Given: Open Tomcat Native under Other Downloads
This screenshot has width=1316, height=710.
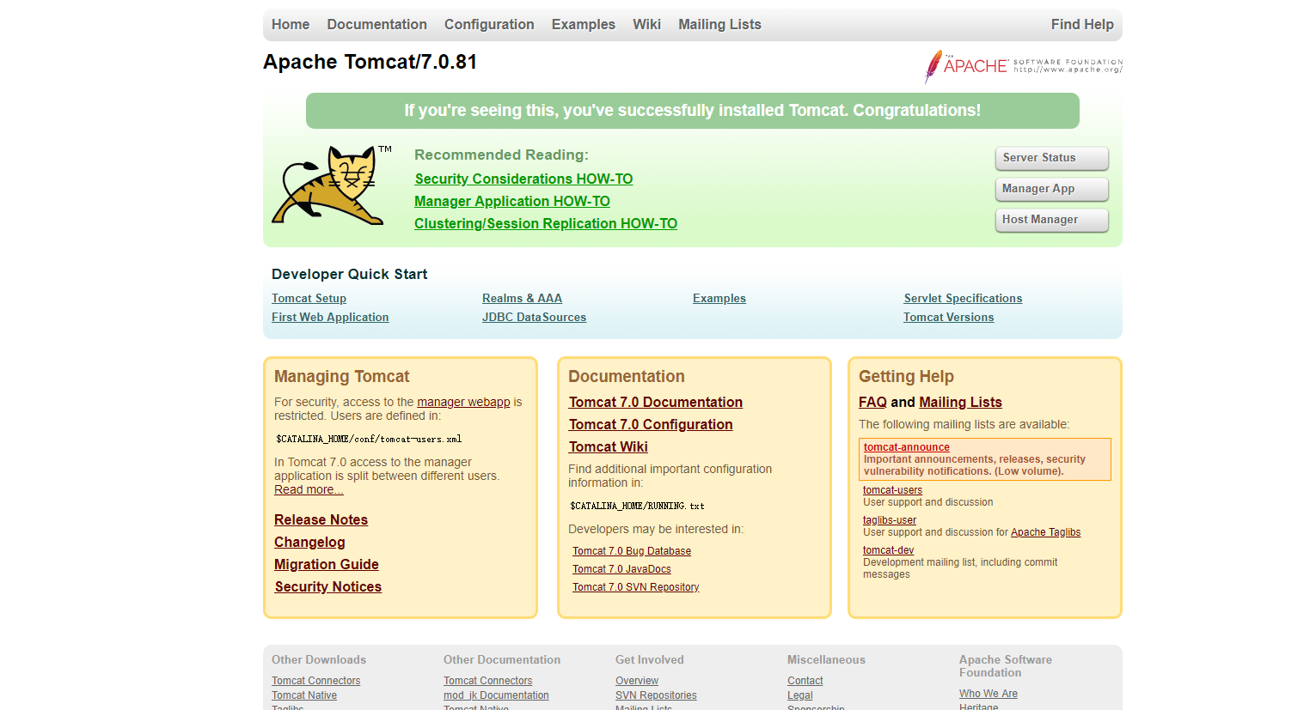Looking at the screenshot, I should click(x=304, y=695).
